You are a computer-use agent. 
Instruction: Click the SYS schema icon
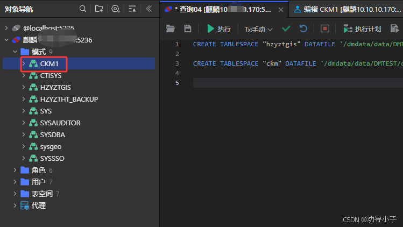tap(33, 111)
